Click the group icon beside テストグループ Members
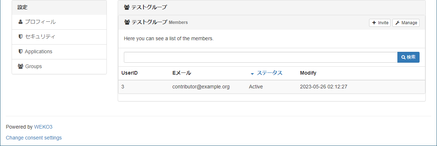437x146 pixels. pos(127,22)
